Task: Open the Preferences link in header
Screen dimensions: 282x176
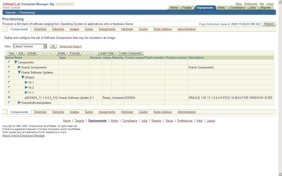Action: [x=250, y=3]
